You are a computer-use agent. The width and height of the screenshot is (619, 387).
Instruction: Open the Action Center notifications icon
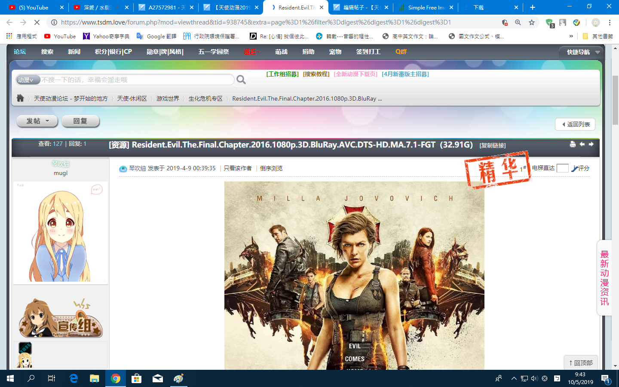point(606,378)
